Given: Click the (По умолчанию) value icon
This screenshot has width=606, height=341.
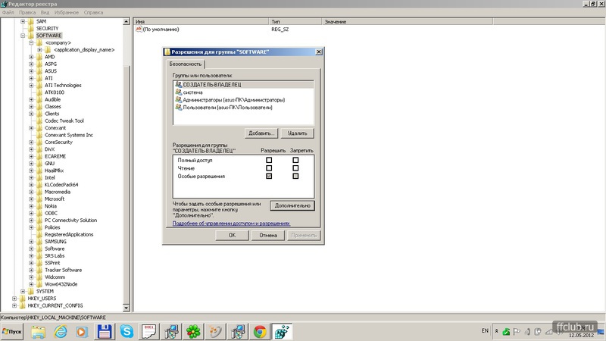Looking at the screenshot, I should click(139, 29).
